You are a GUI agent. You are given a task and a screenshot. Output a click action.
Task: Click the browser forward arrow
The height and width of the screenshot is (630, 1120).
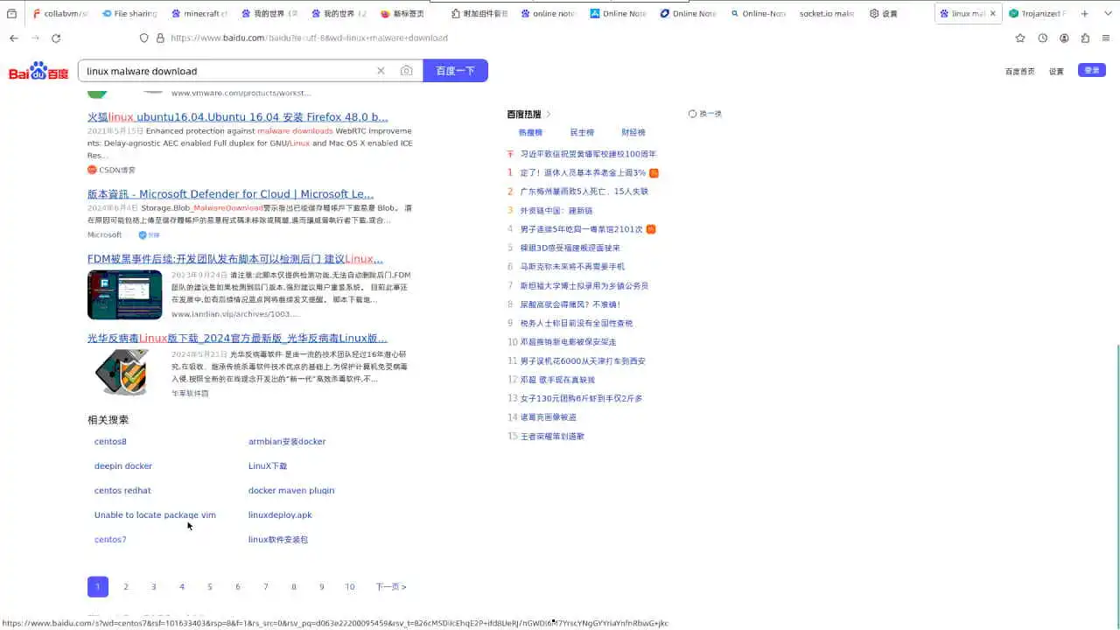pyautogui.click(x=35, y=38)
